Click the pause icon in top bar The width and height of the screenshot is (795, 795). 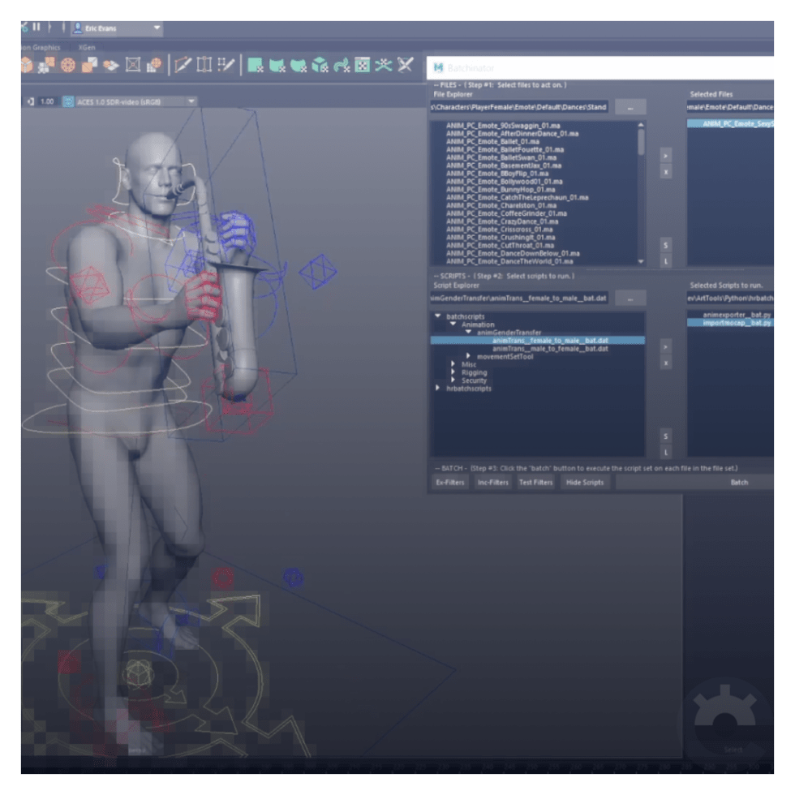pyautogui.click(x=37, y=27)
